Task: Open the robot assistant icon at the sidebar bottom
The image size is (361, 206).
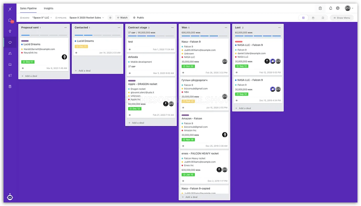Action: click(x=10, y=197)
